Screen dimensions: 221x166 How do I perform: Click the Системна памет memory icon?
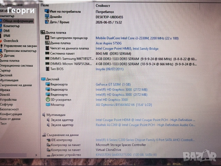click(47, 53)
